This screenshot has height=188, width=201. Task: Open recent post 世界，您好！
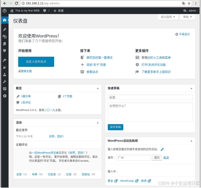tap(56, 136)
